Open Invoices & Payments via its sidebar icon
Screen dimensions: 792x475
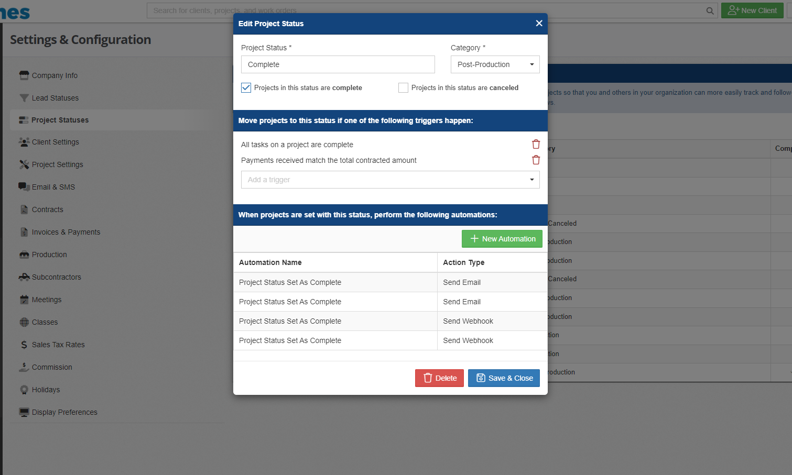(24, 231)
